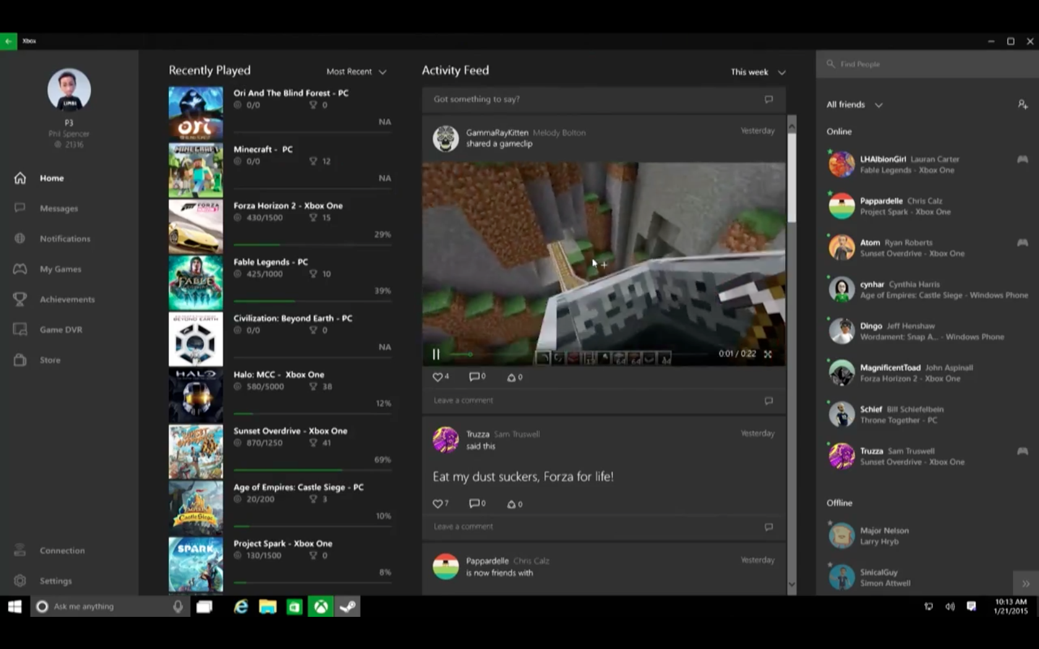Click Cortana microphone icon in search box
Screen dimensions: 1039x649
coord(177,606)
